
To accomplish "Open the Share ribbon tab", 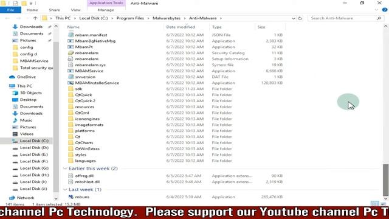I will (54, 10).
